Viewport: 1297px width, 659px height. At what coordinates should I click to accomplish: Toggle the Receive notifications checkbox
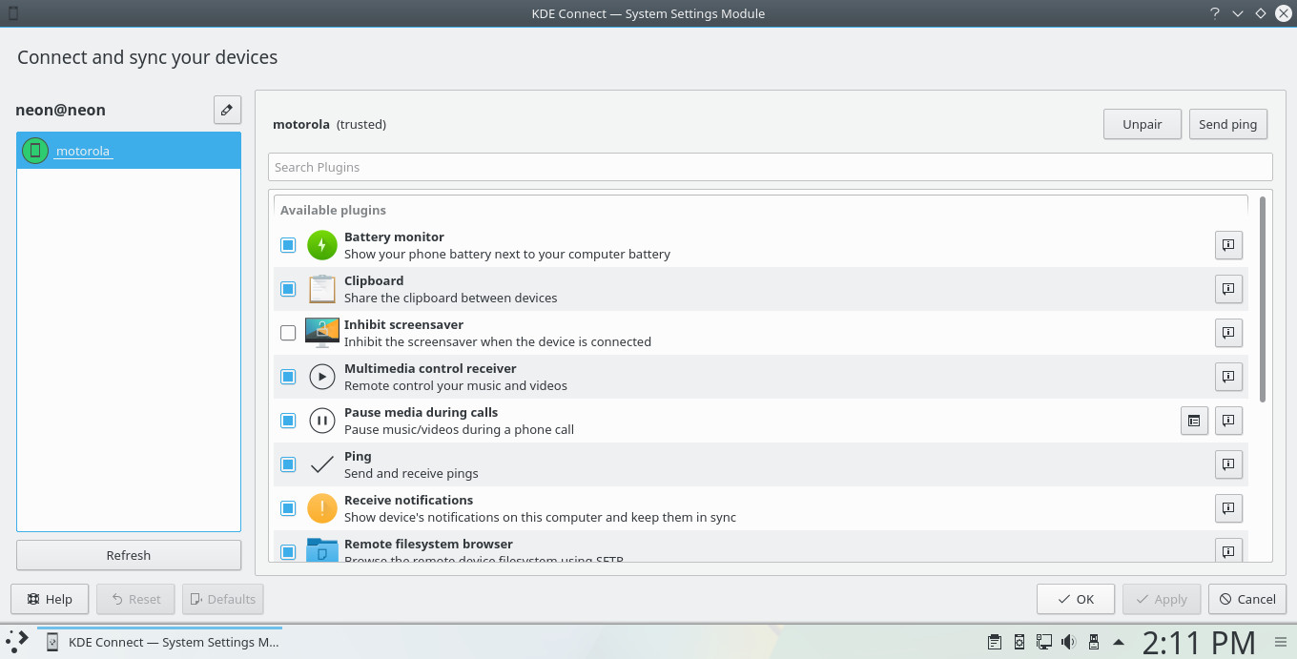click(288, 508)
